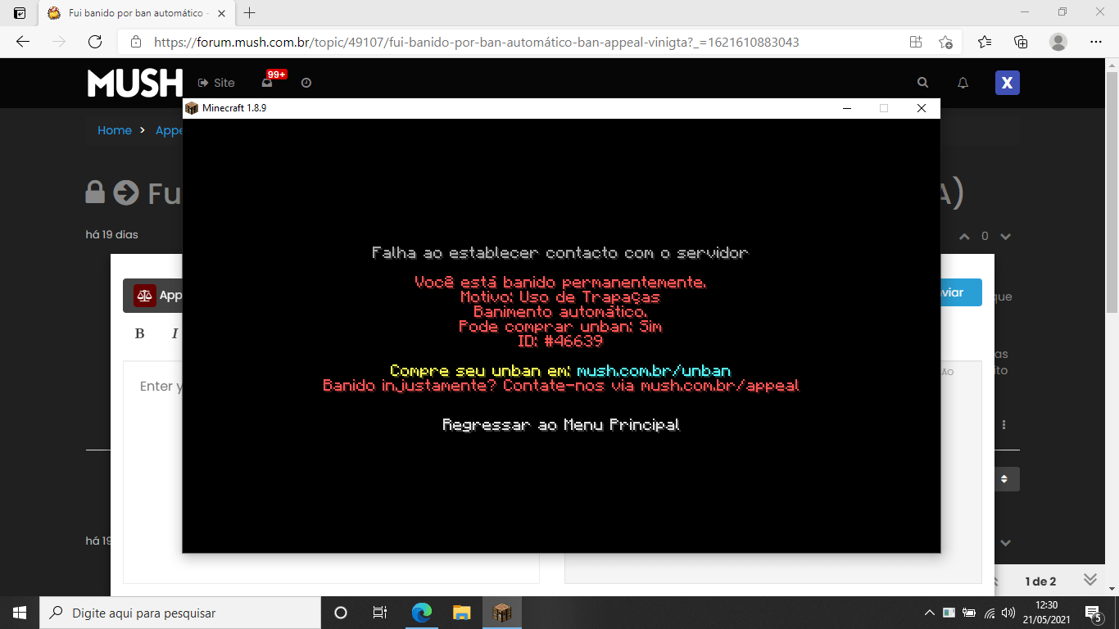The width and height of the screenshot is (1119, 629).
Task: Open the Wi-Fi network flyout
Action: [x=990, y=613]
